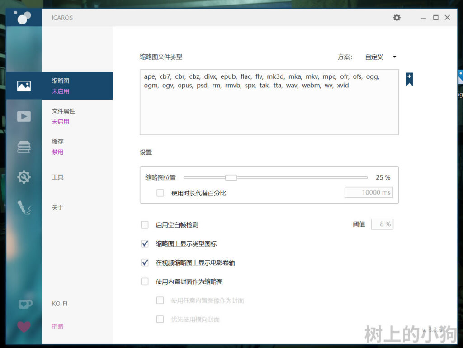This screenshot has height=348, width=463.
Task: Enable 使用内置封面作为缩略图 checkbox
Action: point(145,281)
